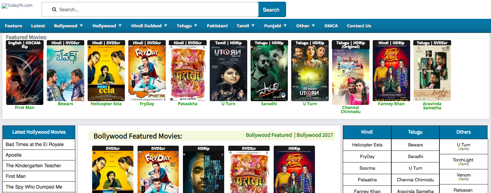Open Venom (Tamil) in Others column
The height and width of the screenshot is (193, 491).
coord(463,177)
